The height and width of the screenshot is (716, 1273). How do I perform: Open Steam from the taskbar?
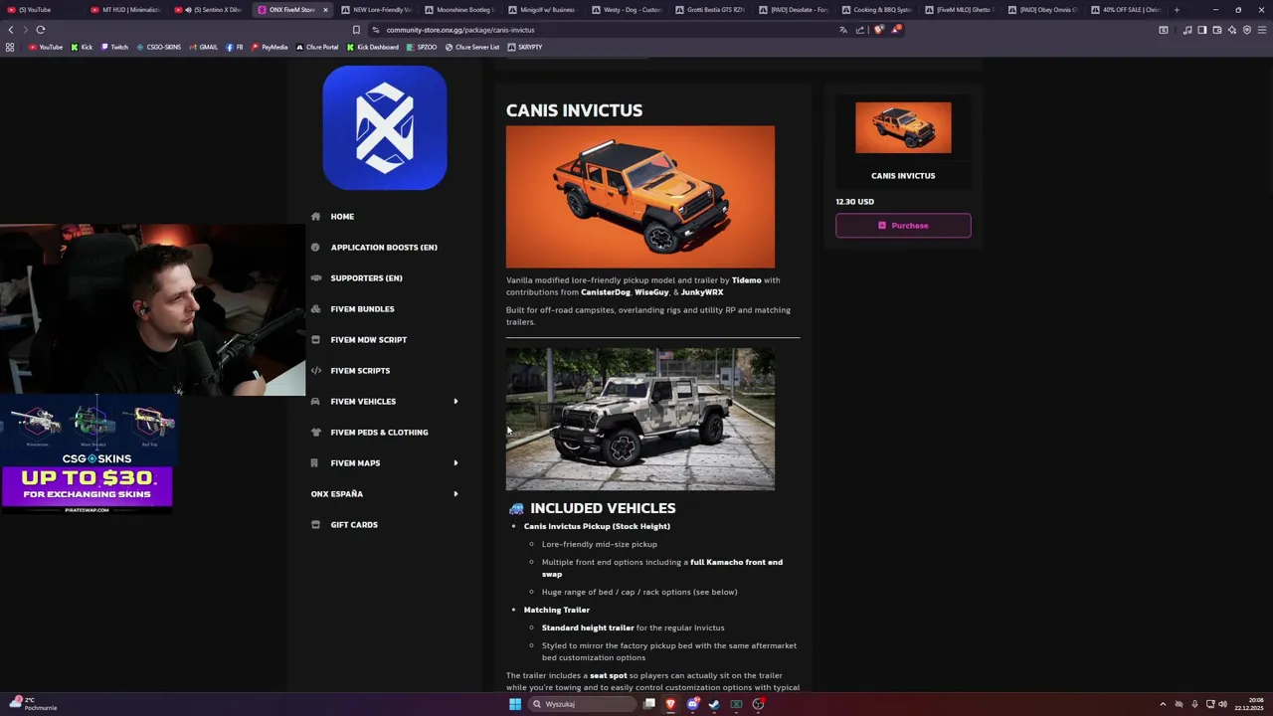[x=714, y=704]
